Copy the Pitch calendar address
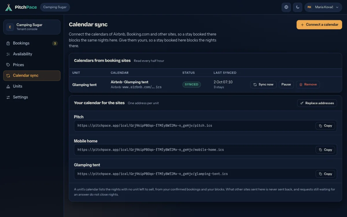 click(x=325, y=126)
